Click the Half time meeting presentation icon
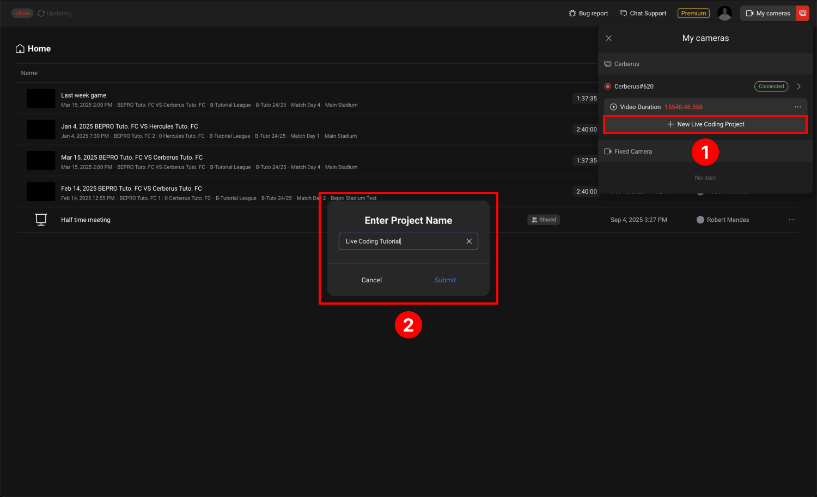The image size is (817, 497). click(41, 220)
